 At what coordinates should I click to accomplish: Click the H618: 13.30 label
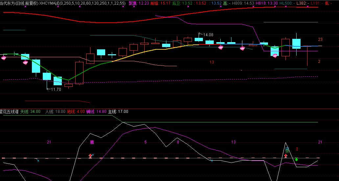point(267,3)
